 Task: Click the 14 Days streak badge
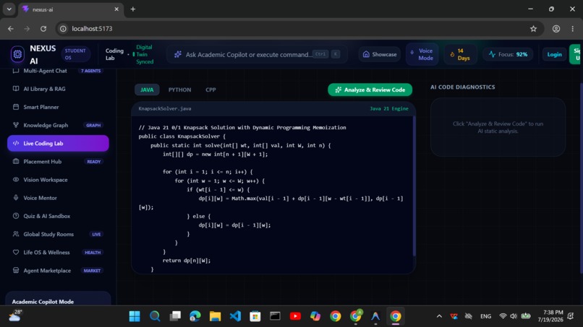460,55
